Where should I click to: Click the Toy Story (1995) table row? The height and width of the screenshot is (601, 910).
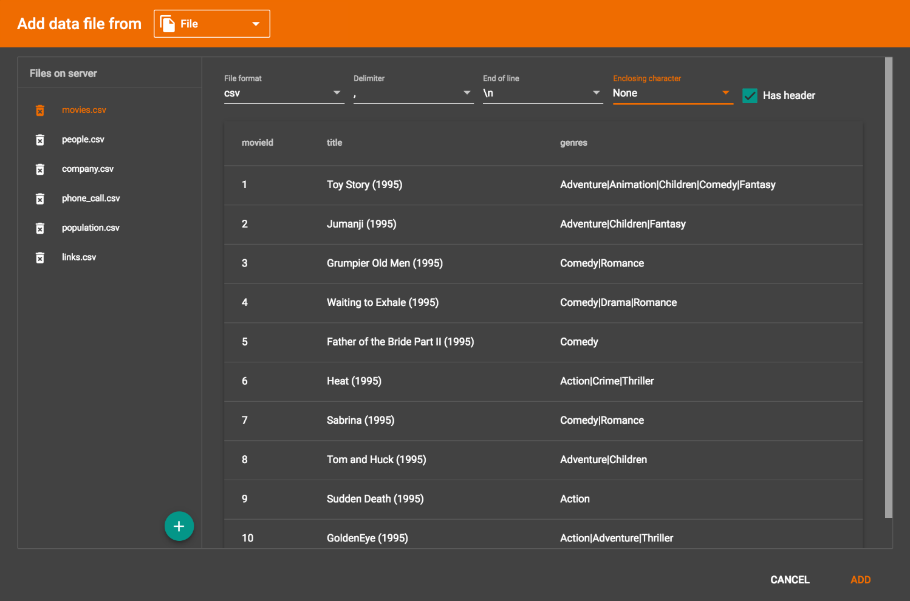click(x=543, y=185)
